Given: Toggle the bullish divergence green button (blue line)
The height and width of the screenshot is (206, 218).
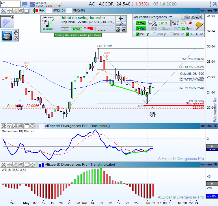Looking at the screenshot, I should pyautogui.click(x=141, y=28).
